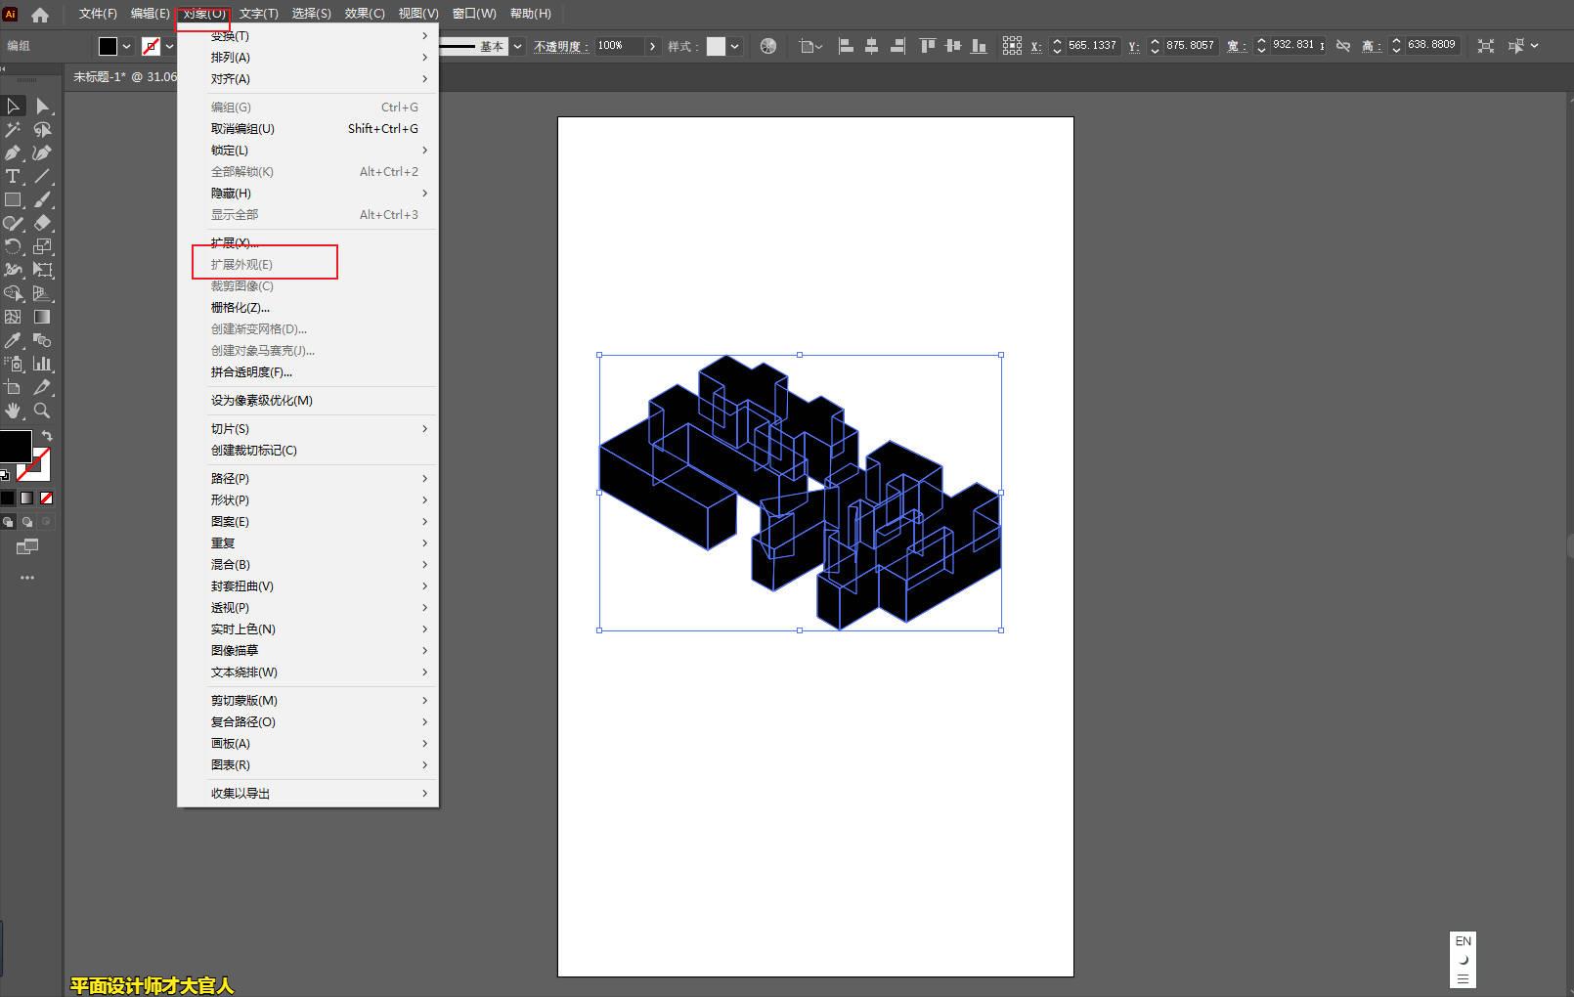Expand the 变换(T) submenu
Viewport: 1574px width, 997px height.
pyautogui.click(x=308, y=36)
